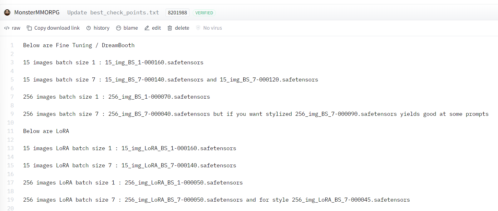Image resolution: width=498 pixels, height=211 pixels.
Task: Select line number 15
Action: [11, 165]
